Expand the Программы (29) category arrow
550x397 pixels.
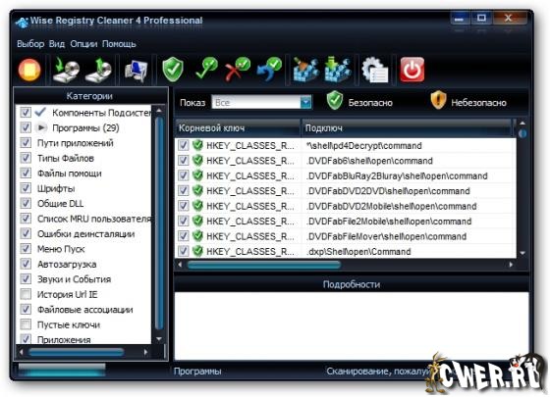coord(41,127)
